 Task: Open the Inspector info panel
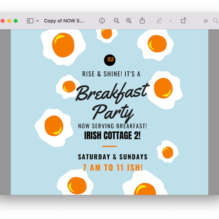tap(102, 21)
